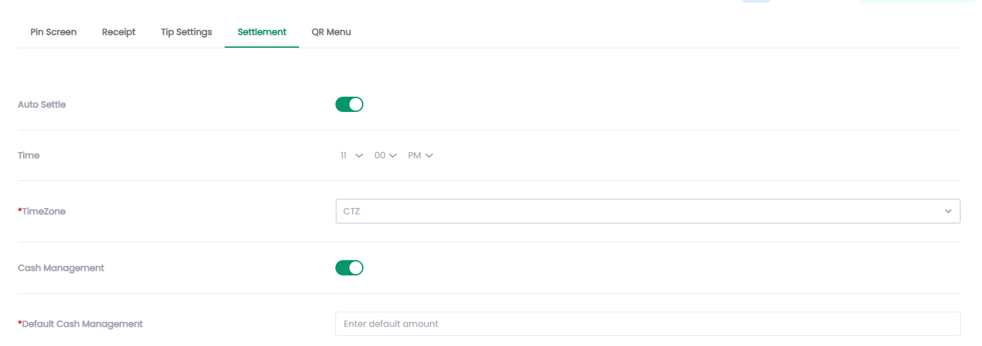Viewport: 982px width, 346px height.
Task: Click the active Settlement tab
Action: pyautogui.click(x=262, y=32)
